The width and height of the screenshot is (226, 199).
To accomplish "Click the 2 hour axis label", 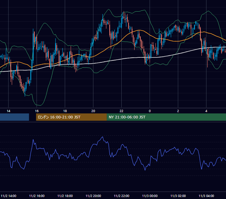I will click(178, 111).
